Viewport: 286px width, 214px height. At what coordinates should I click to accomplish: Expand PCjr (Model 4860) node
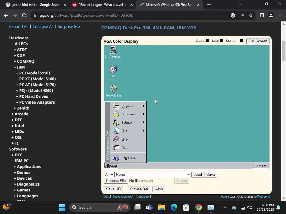coord(34,91)
